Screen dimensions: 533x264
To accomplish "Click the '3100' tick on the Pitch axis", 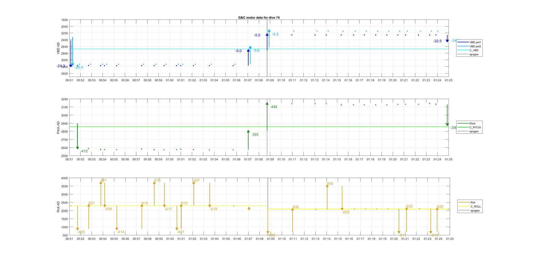I will (64, 107).
